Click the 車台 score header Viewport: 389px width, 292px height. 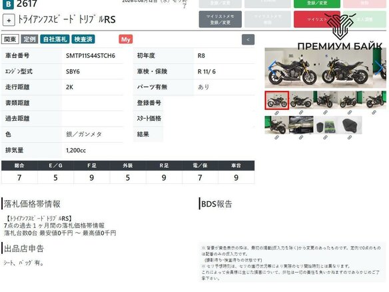pos(236,165)
